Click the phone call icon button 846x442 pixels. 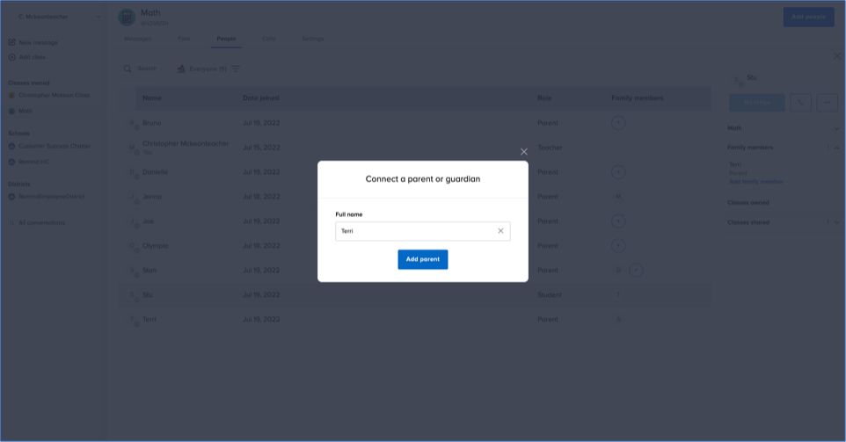coord(800,102)
